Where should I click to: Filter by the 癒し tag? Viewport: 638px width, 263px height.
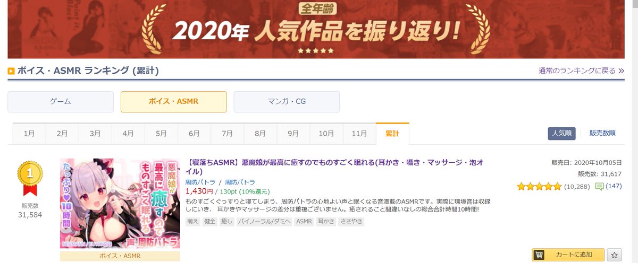(226, 222)
